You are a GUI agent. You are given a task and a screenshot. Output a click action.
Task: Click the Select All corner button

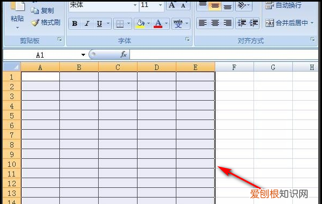point(12,67)
